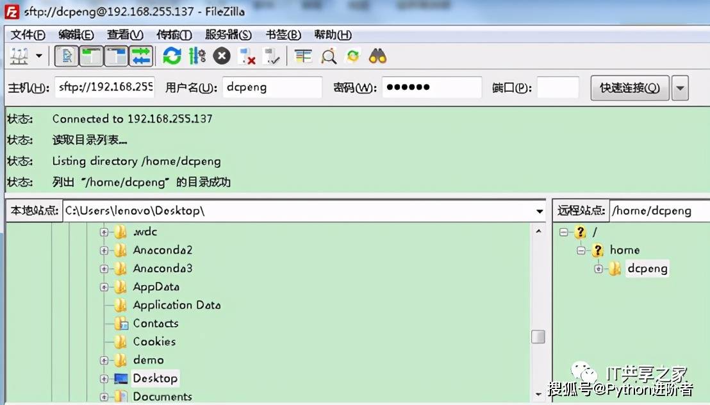Open local site path dropdown
The image size is (710, 405).
[540, 211]
